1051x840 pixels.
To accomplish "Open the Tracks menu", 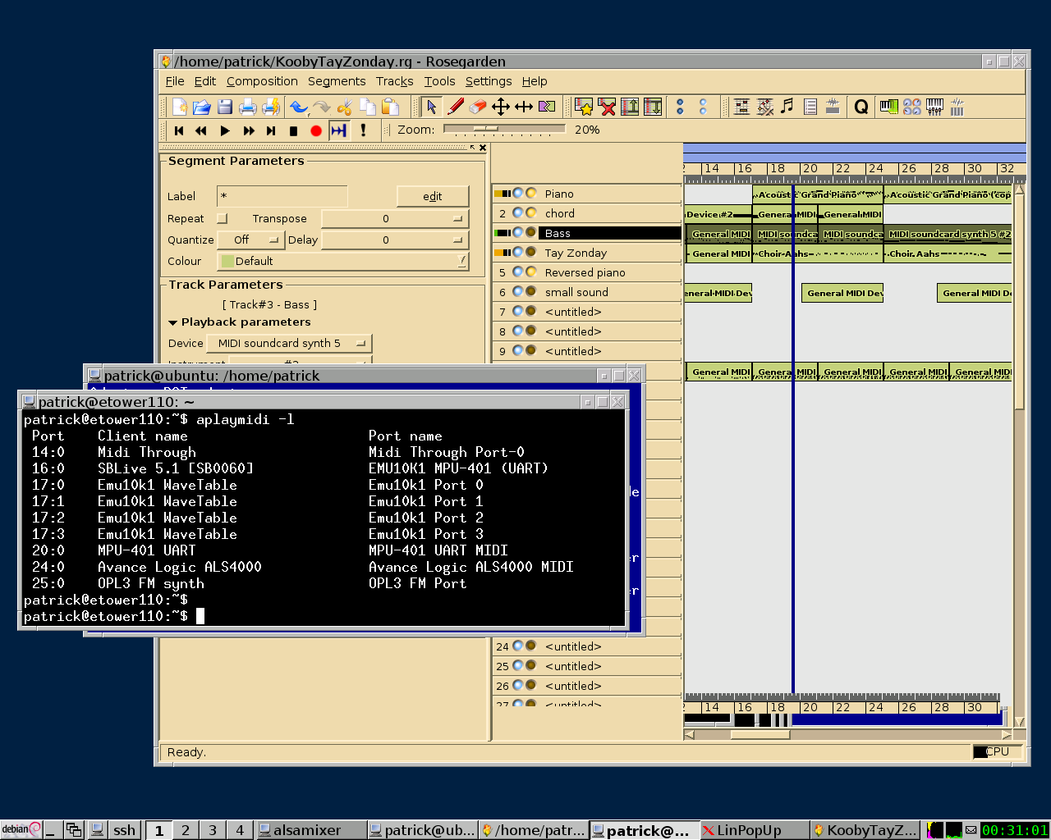I will pos(395,81).
